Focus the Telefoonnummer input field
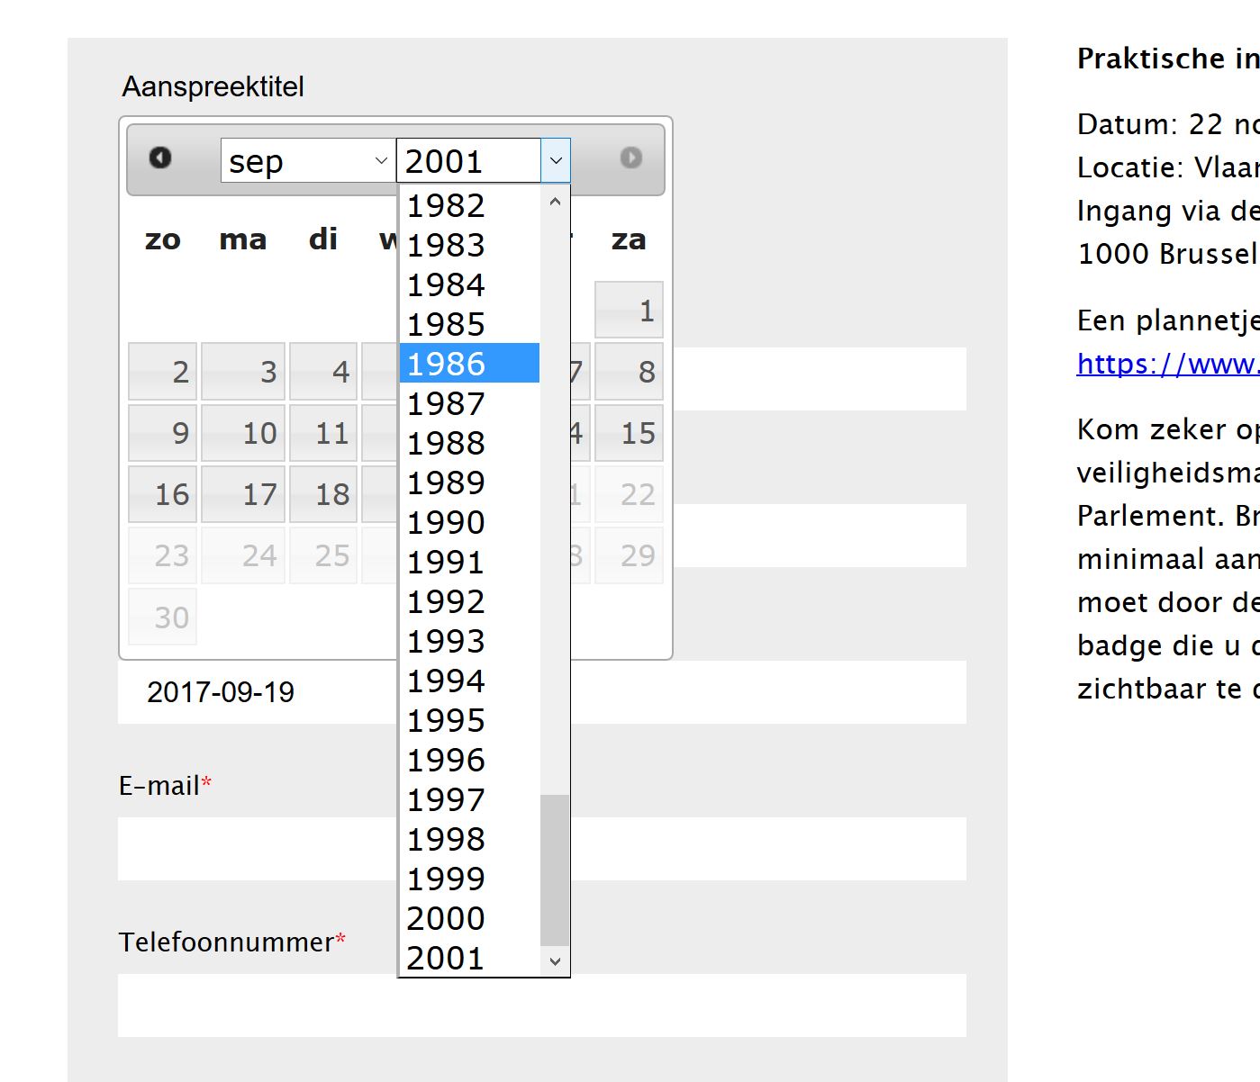The image size is (1260, 1082). [542, 1005]
